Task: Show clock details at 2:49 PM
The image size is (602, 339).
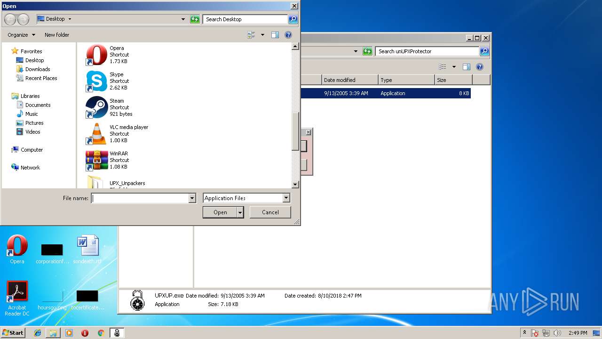Action: (x=578, y=333)
